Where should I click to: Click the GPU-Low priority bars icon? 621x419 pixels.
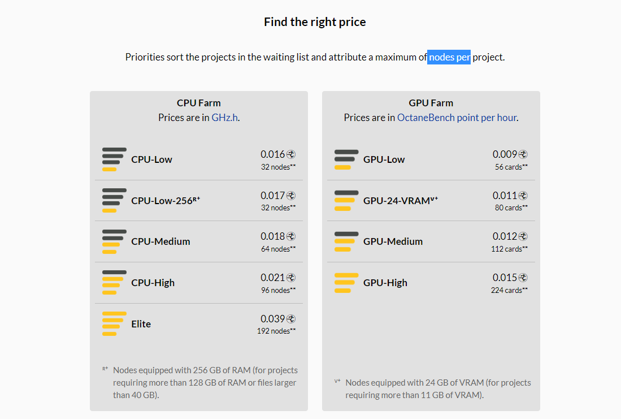tap(346, 159)
